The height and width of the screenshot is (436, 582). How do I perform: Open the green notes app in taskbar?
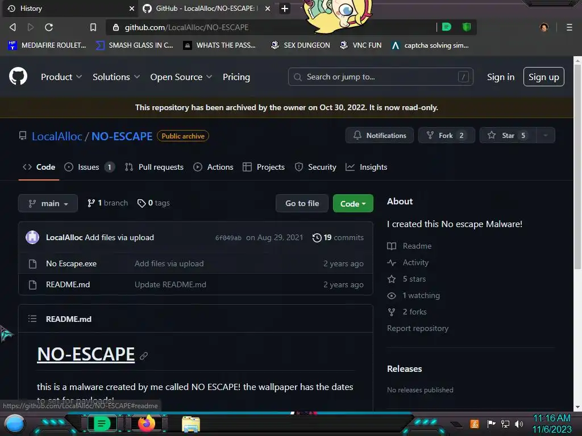coord(102,424)
